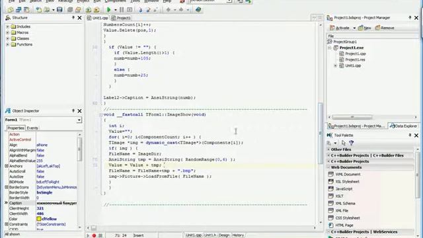Open the dropdown arrow next to Run

pyautogui.click(x=115, y=10)
